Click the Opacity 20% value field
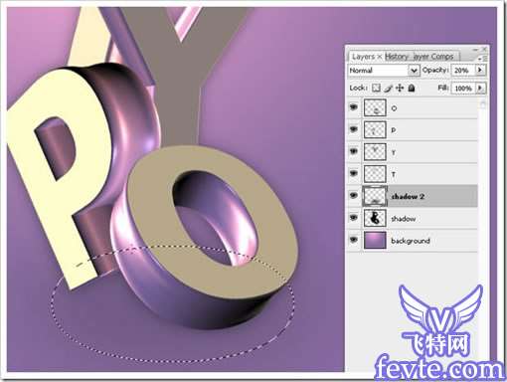Viewport: 507px width, 382px height. (x=463, y=70)
